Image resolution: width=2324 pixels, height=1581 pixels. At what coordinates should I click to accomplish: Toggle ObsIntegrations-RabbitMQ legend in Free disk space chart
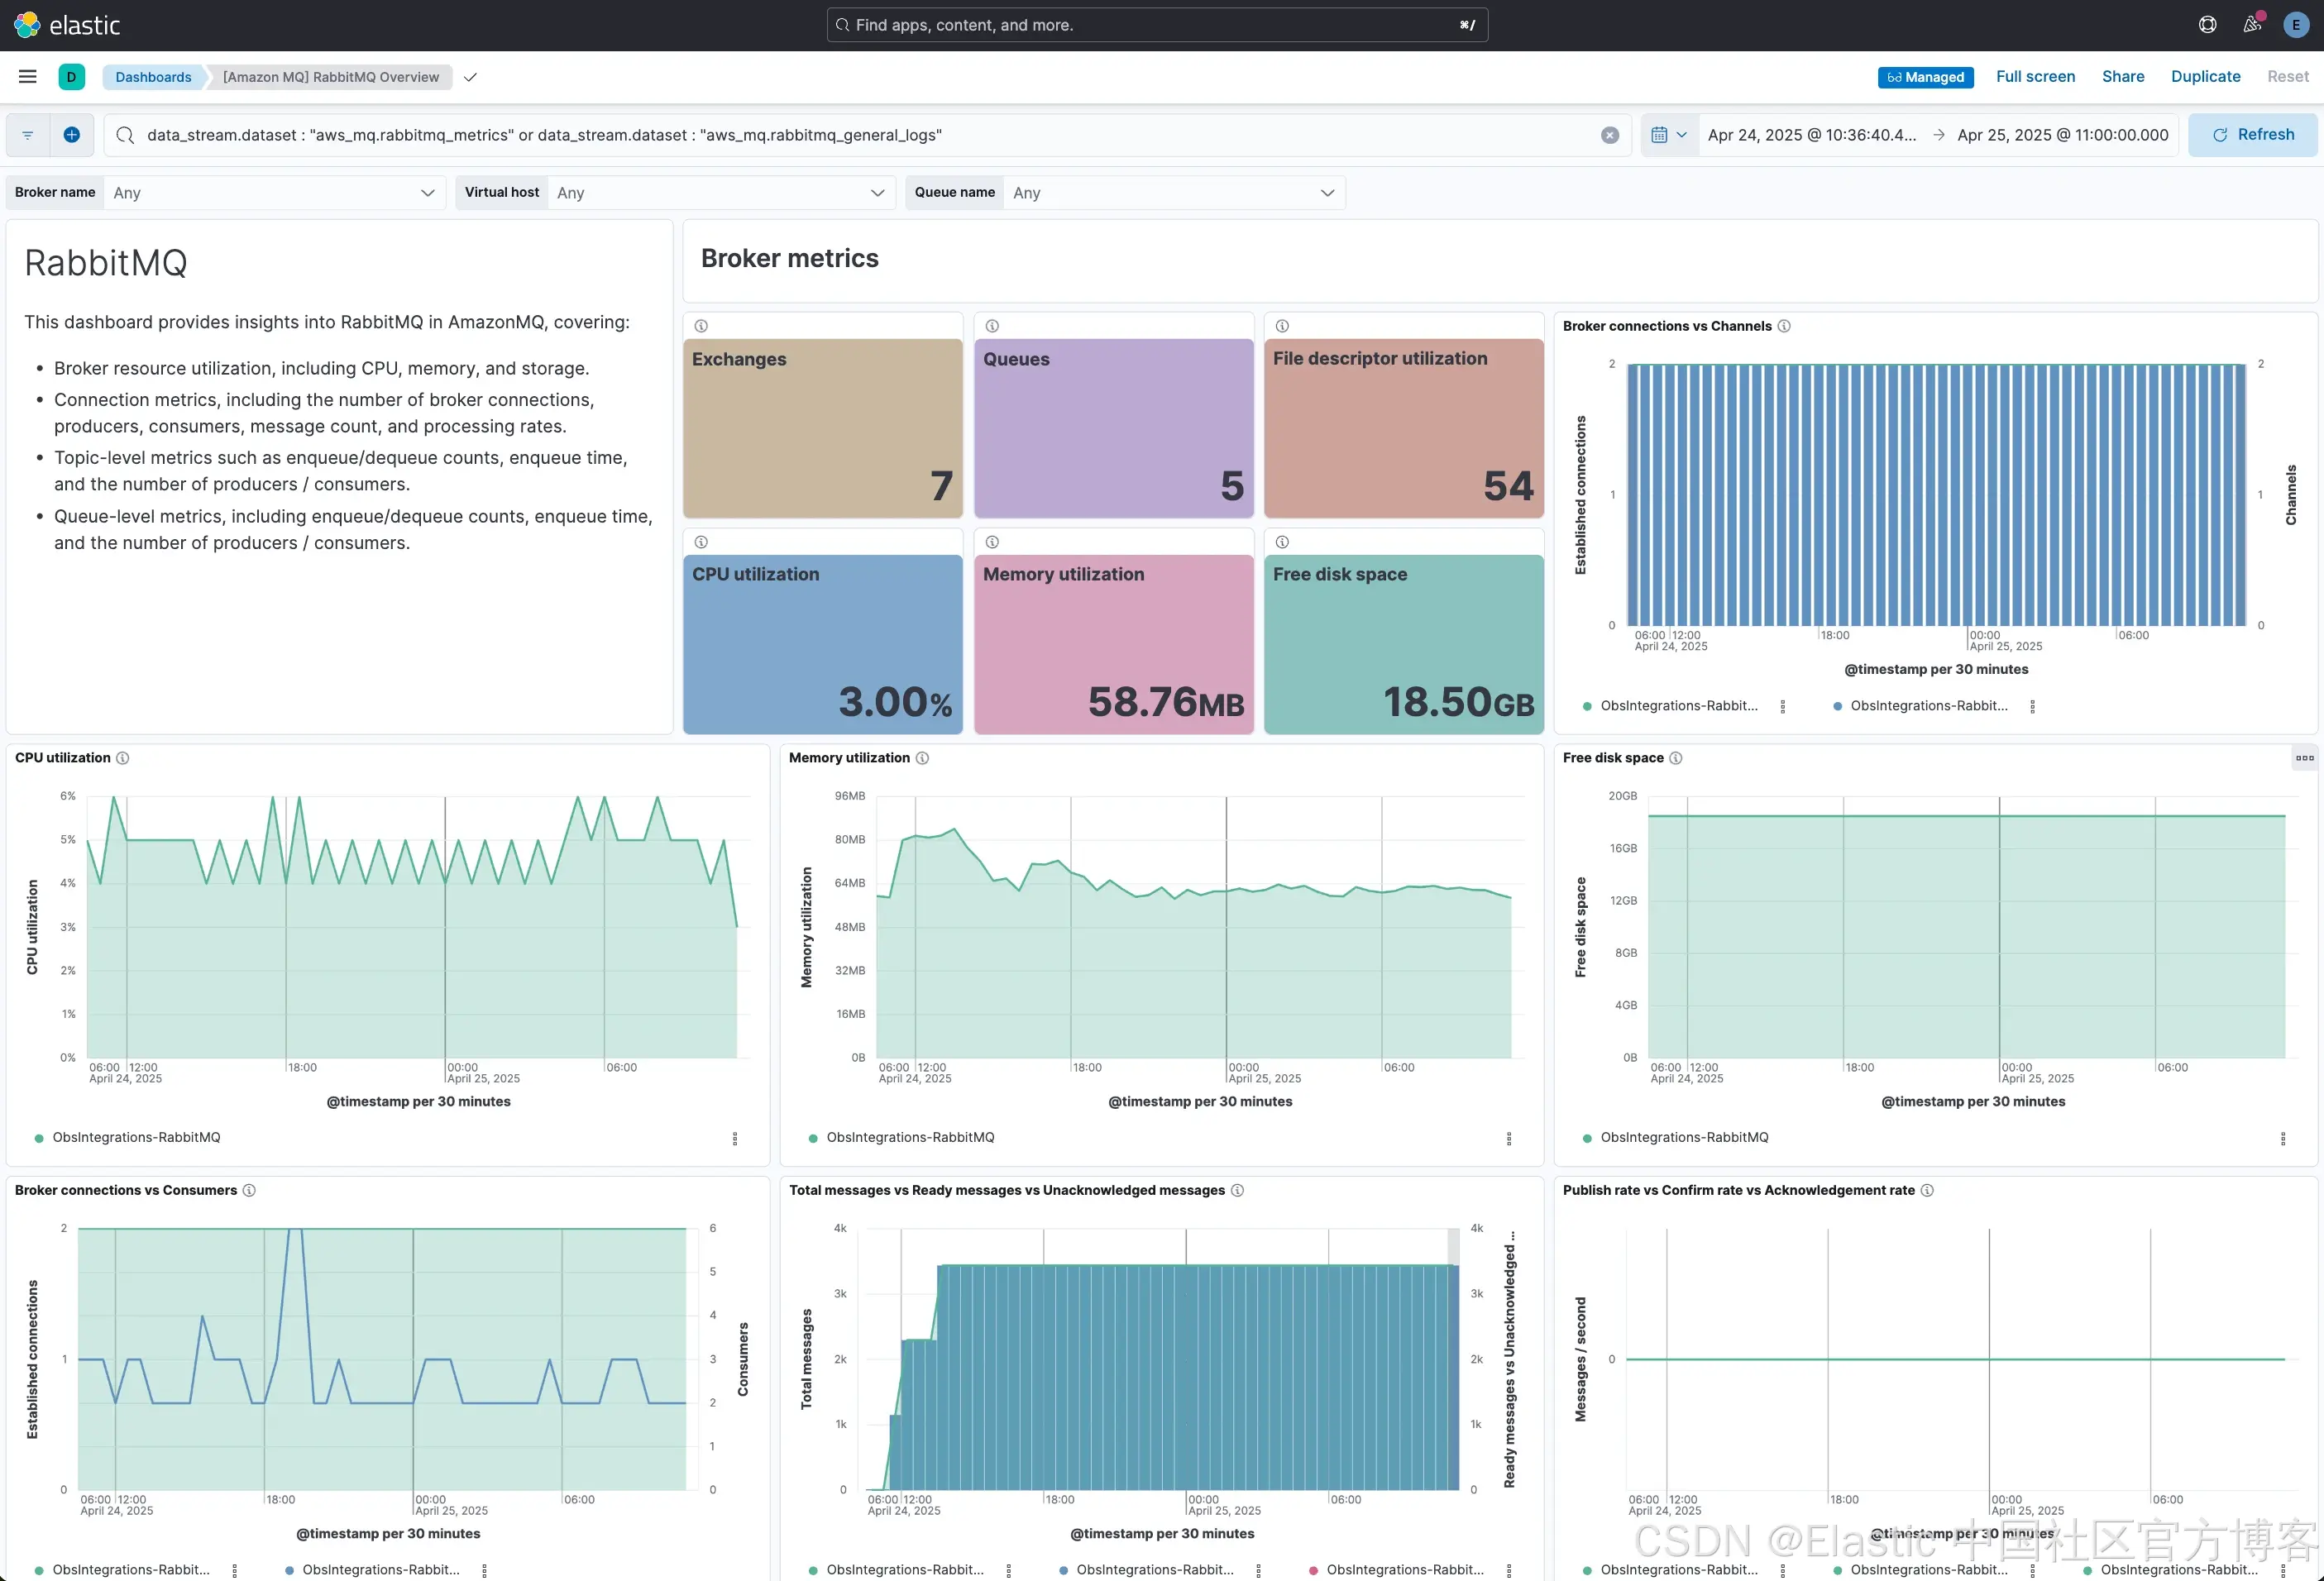(x=1684, y=1138)
